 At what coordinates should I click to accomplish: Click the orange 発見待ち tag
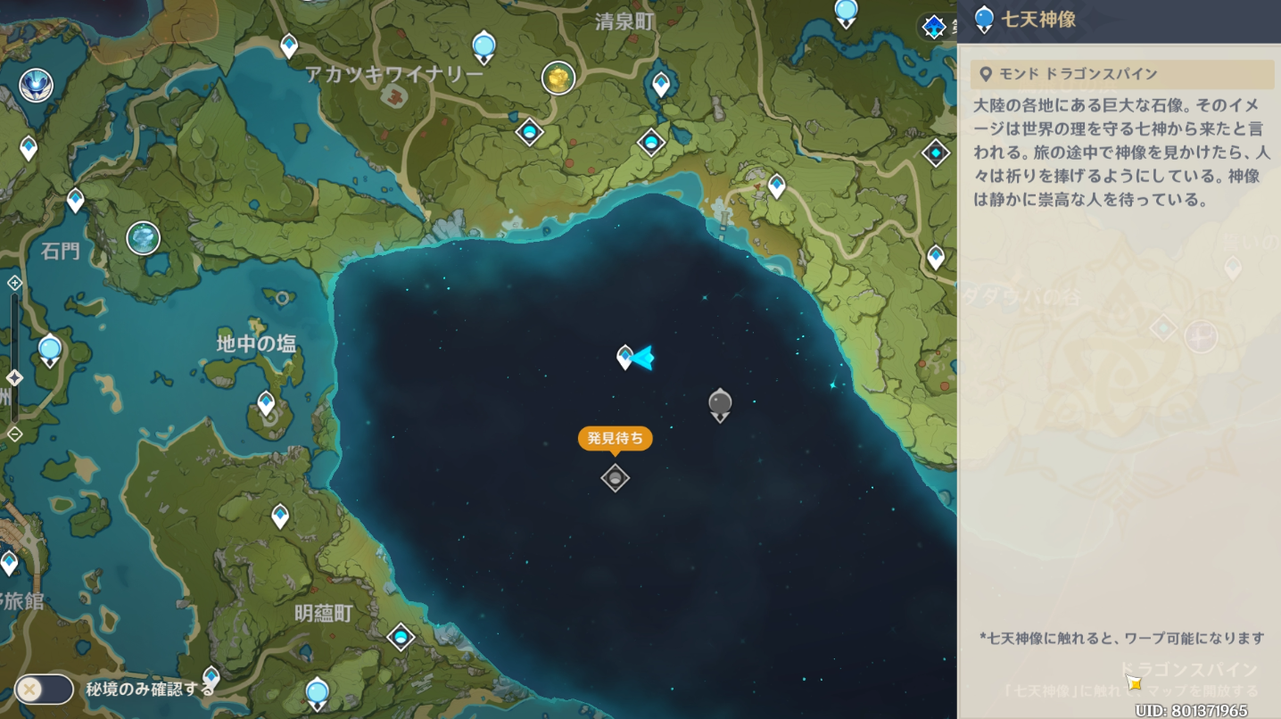tap(615, 439)
